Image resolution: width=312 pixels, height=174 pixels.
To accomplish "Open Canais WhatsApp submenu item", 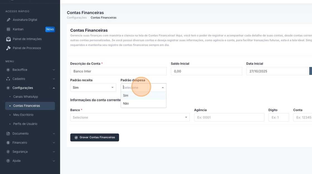I will pos(25,97).
